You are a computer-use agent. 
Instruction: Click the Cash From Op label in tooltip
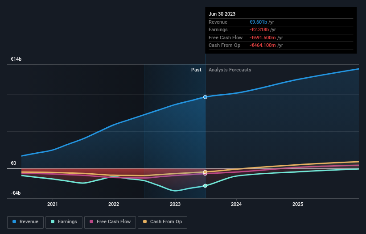[224, 46]
